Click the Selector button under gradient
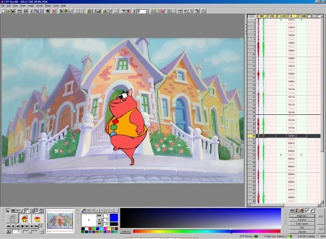 [x=125, y=231]
